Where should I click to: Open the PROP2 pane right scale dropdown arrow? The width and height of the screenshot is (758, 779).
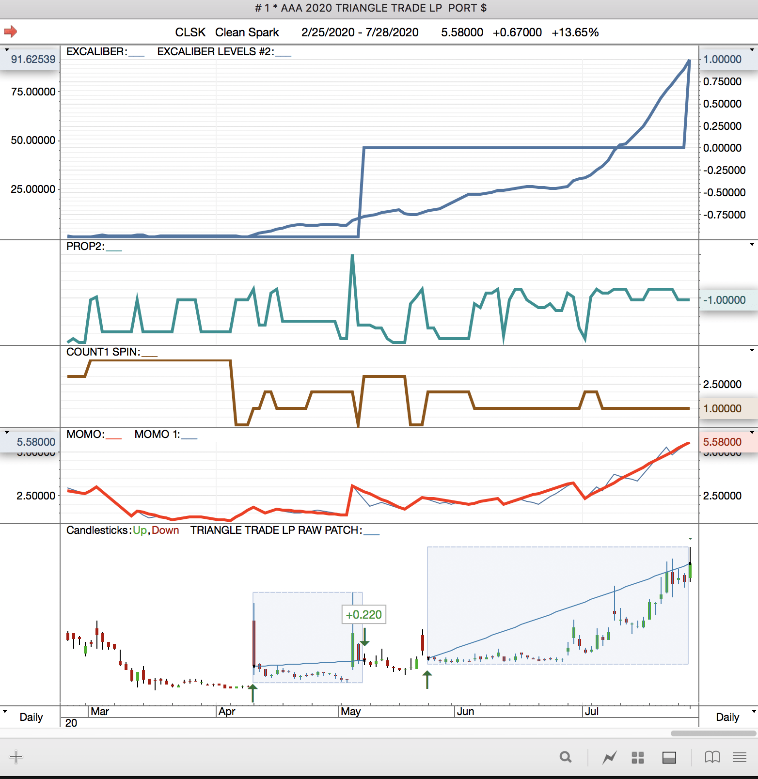click(752, 245)
